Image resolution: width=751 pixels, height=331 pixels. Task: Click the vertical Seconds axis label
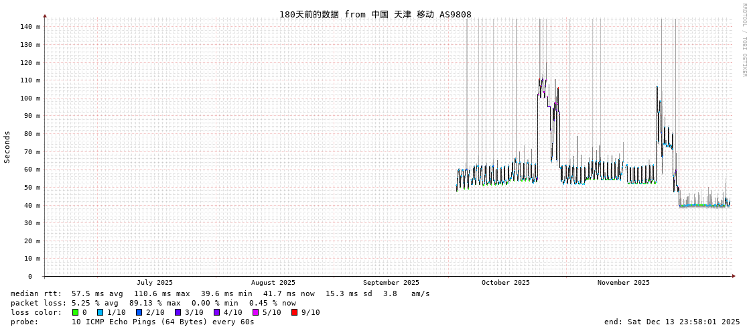pyautogui.click(x=7, y=147)
